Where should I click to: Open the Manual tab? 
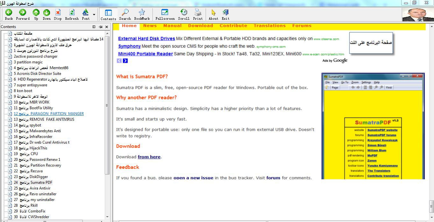click(173, 26)
